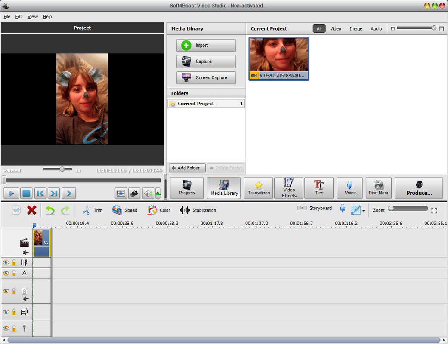Open the Disc Menu panel
Screen dimensions: 448x344
click(x=379, y=188)
